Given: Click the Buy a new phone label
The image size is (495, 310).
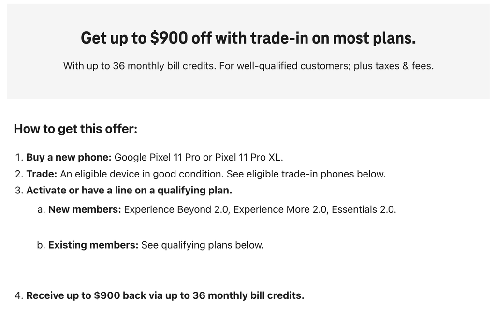Looking at the screenshot, I should (69, 157).
